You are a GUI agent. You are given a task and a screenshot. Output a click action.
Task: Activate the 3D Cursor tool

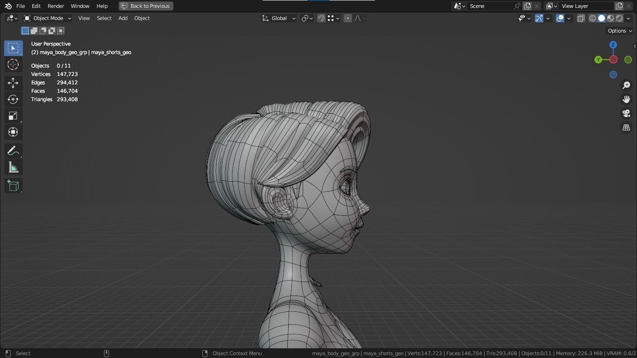click(x=13, y=64)
